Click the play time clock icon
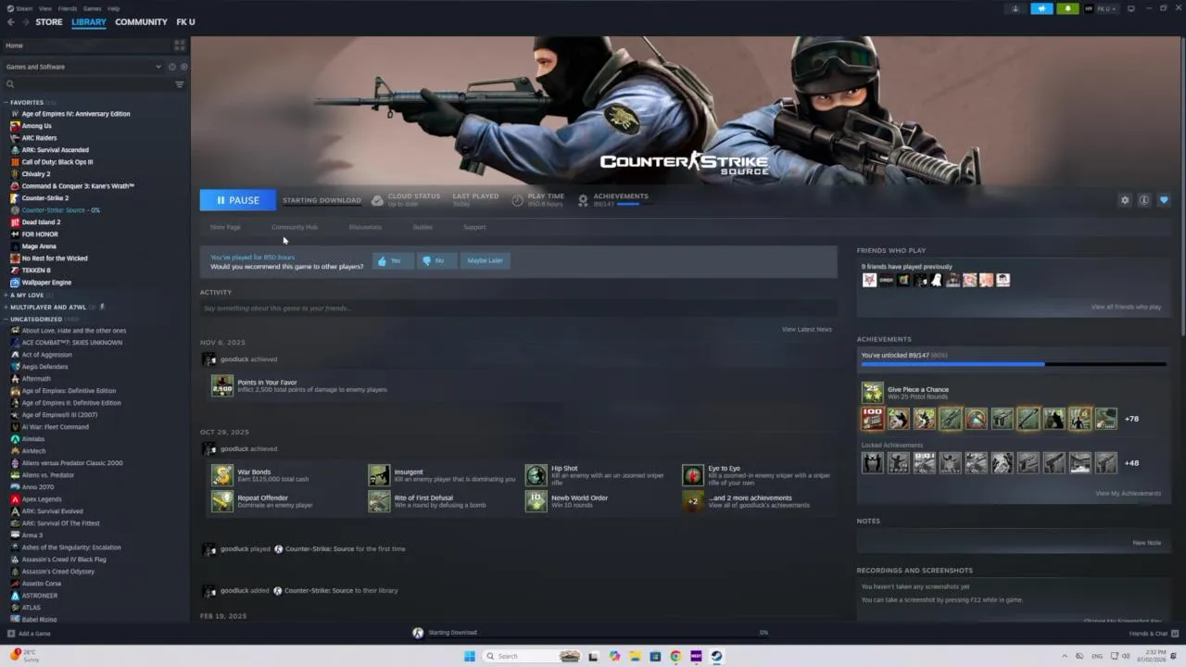Image resolution: width=1186 pixels, height=667 pixels. [x=517, y=200]
